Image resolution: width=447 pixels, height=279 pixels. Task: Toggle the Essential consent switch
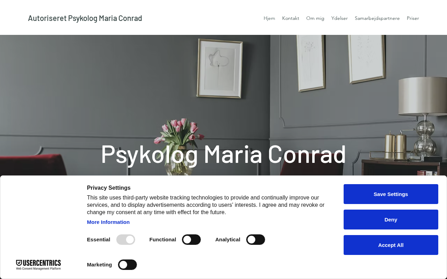coord(126,240)
